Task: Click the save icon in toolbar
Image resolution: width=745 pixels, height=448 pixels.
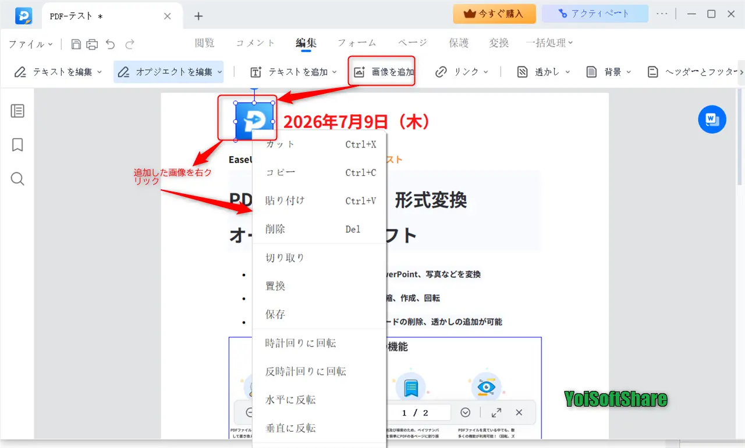Action: point(76,44)
